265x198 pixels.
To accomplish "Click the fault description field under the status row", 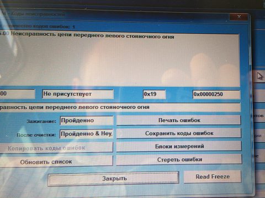I will (x=120, y=107).
